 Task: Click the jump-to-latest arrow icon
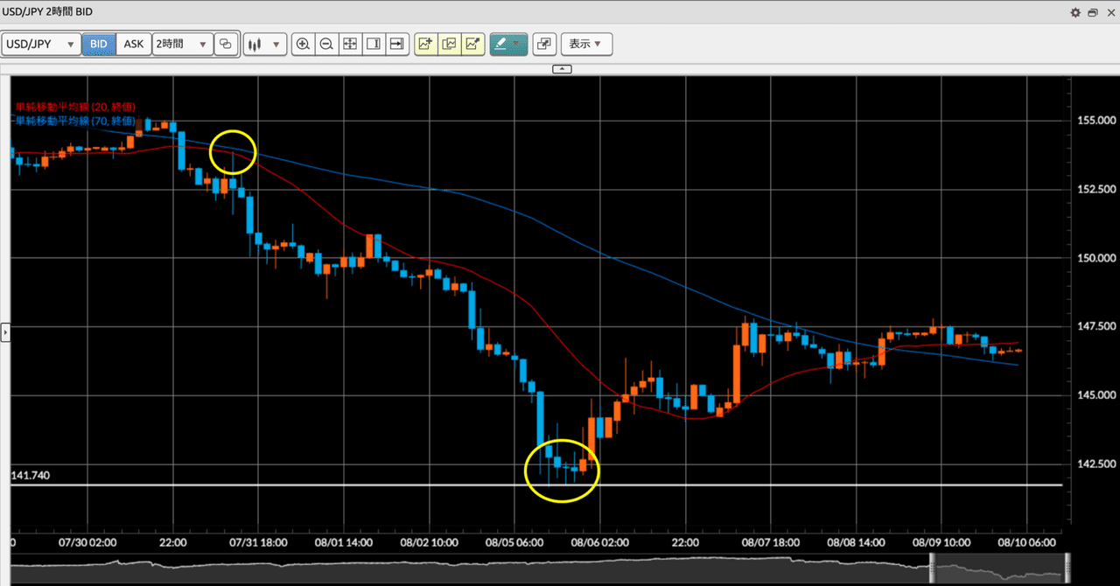(x=397, y=44)
